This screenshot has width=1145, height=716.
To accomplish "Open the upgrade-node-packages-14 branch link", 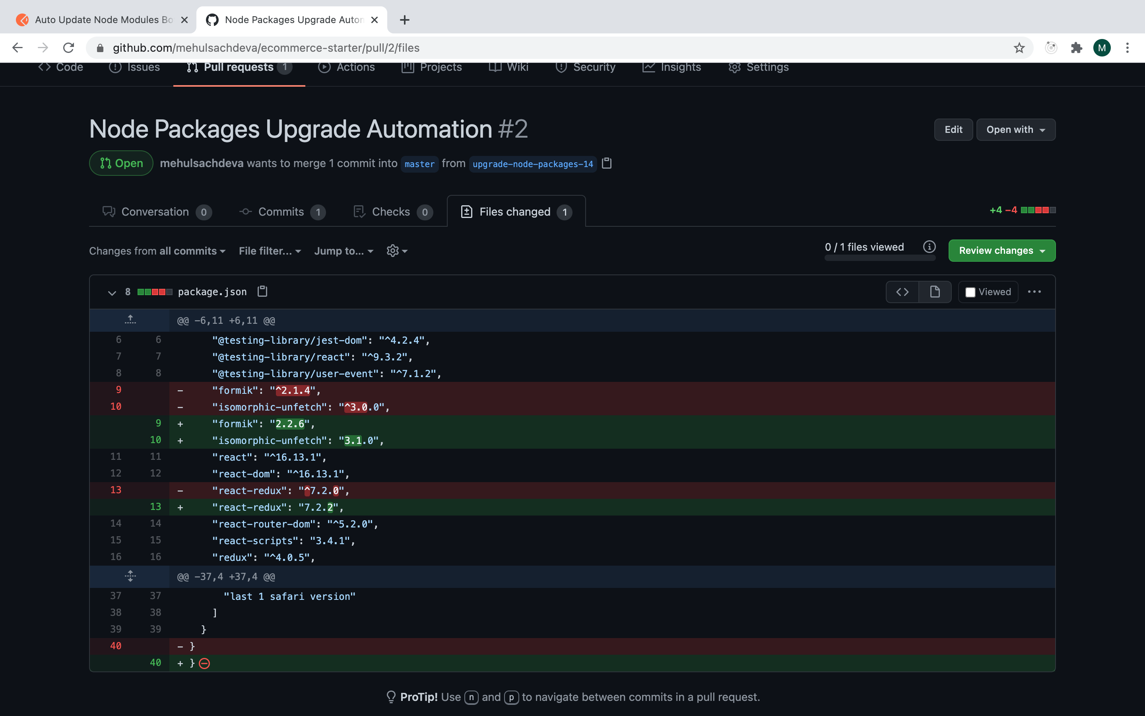I will (x=532, y=164).
